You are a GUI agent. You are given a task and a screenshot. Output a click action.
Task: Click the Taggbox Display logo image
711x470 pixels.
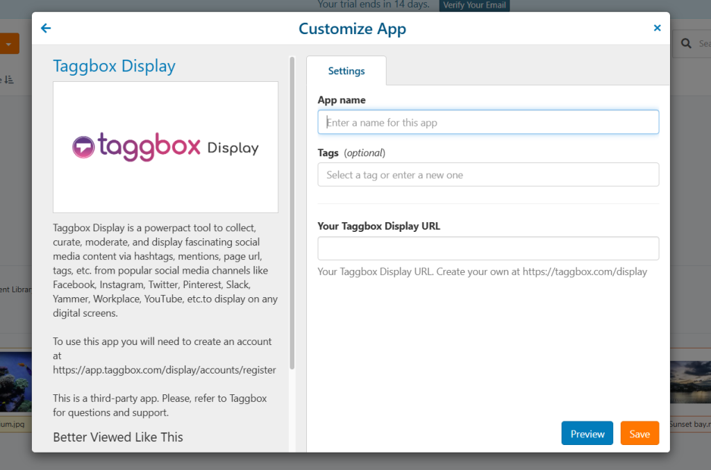165,147
